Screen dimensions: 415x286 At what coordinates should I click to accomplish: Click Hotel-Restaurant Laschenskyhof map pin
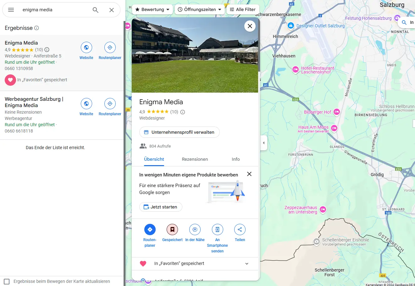(x=295, y=70)
